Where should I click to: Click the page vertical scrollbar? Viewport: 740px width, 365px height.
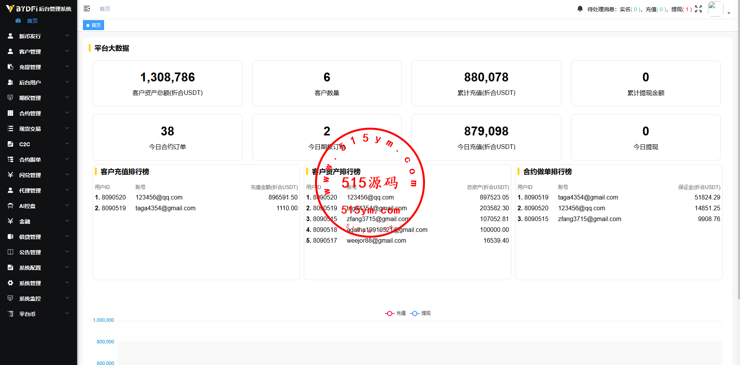click(738, 150)
